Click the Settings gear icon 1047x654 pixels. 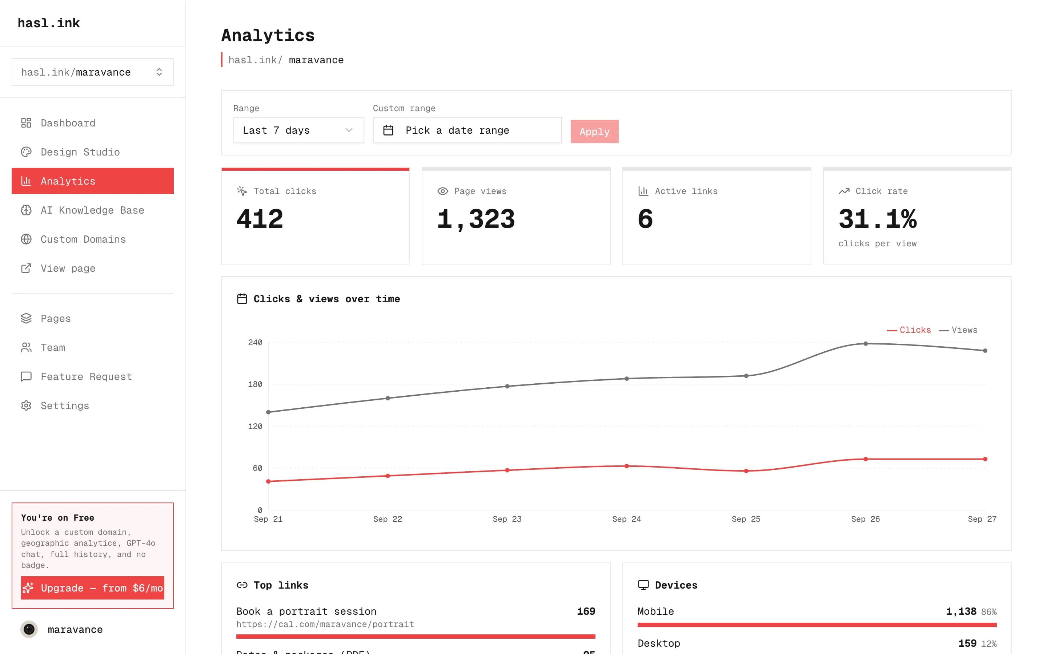[x=26, y=405]
